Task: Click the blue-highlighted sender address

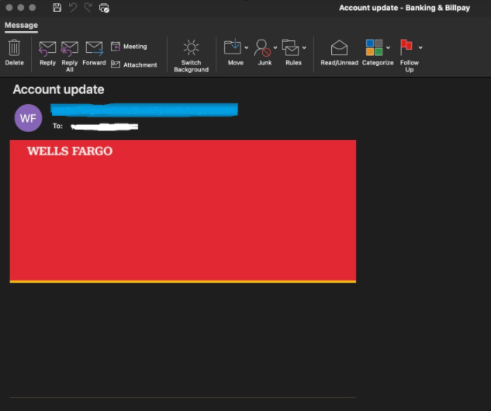Action: coord(144,110)
